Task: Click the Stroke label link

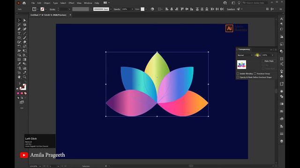Action: (52, 9)
